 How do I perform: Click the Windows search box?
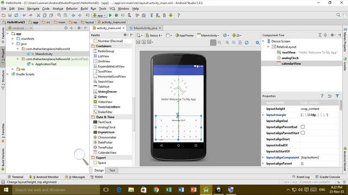56,190
